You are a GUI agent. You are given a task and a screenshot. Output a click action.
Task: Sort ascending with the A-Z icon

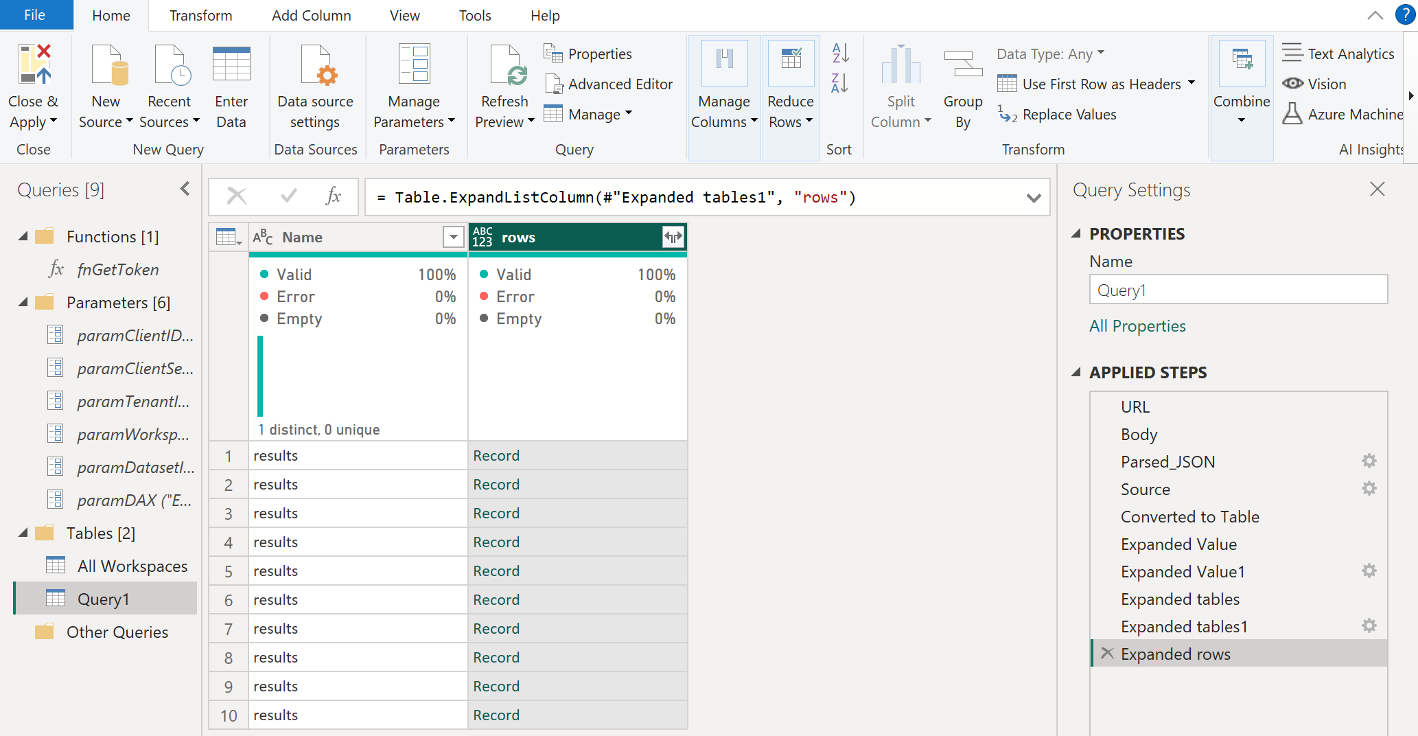(839, 52)
